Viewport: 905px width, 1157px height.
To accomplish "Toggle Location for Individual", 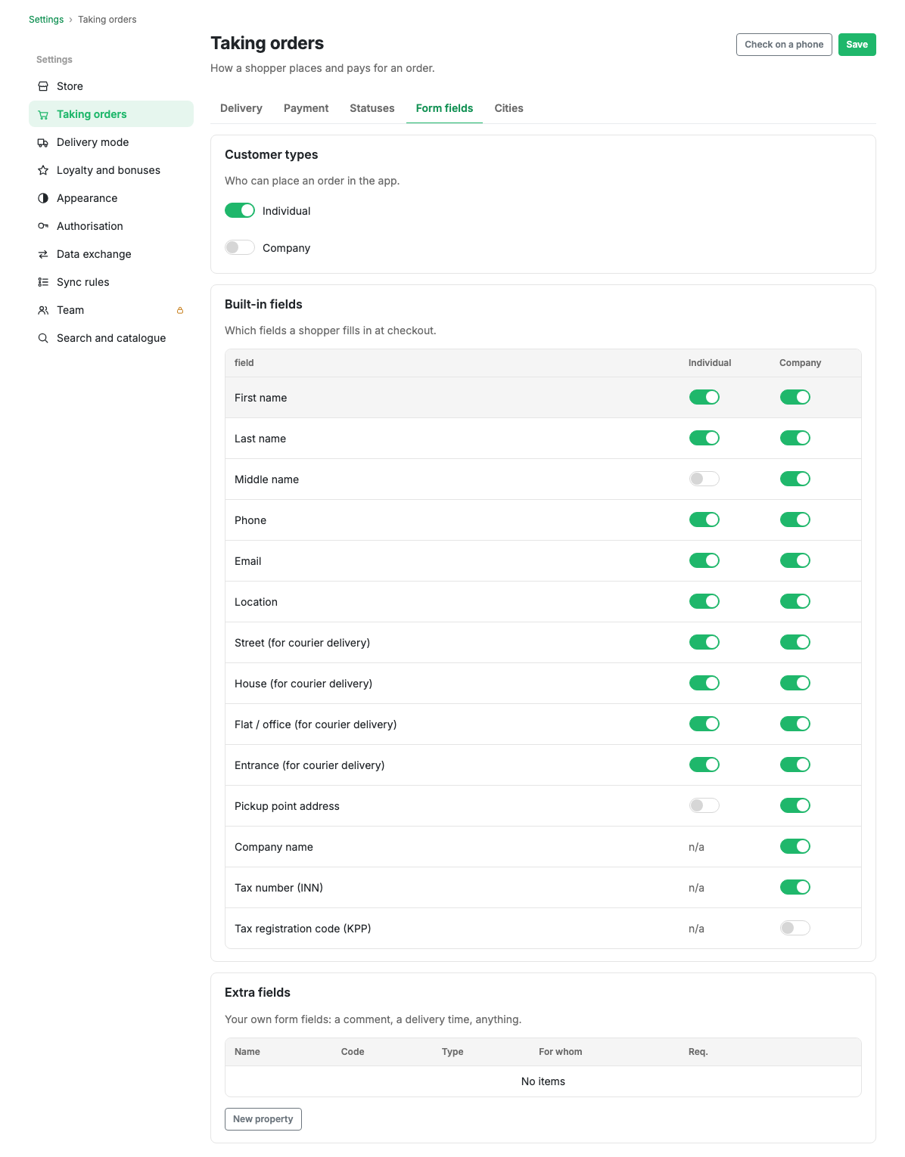I will (704, 601).
